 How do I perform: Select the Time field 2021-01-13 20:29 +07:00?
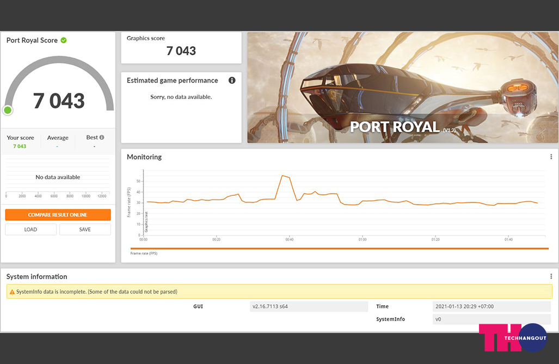[492, 306]
